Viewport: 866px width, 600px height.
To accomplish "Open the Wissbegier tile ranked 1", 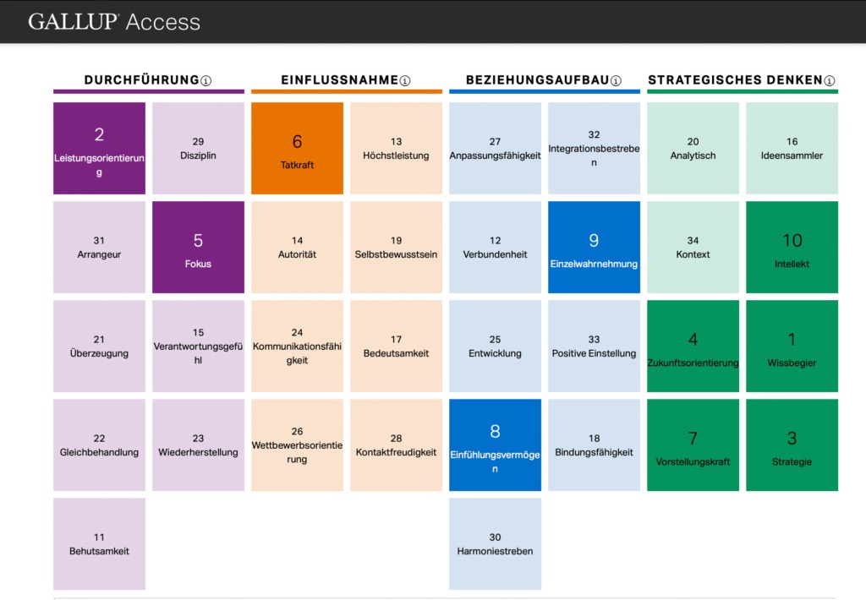I will pos(792,346).
